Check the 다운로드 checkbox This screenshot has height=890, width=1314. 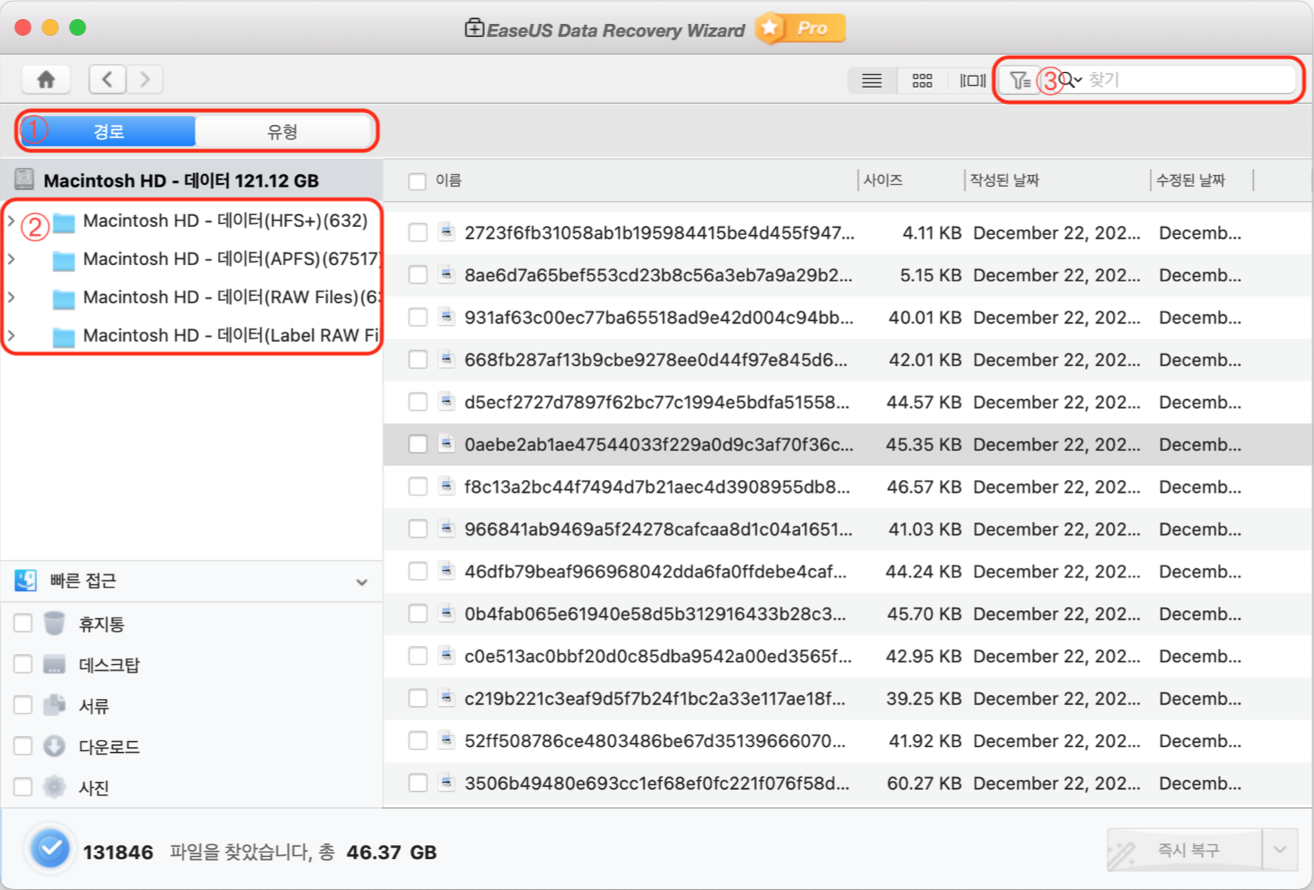(23, 746)
